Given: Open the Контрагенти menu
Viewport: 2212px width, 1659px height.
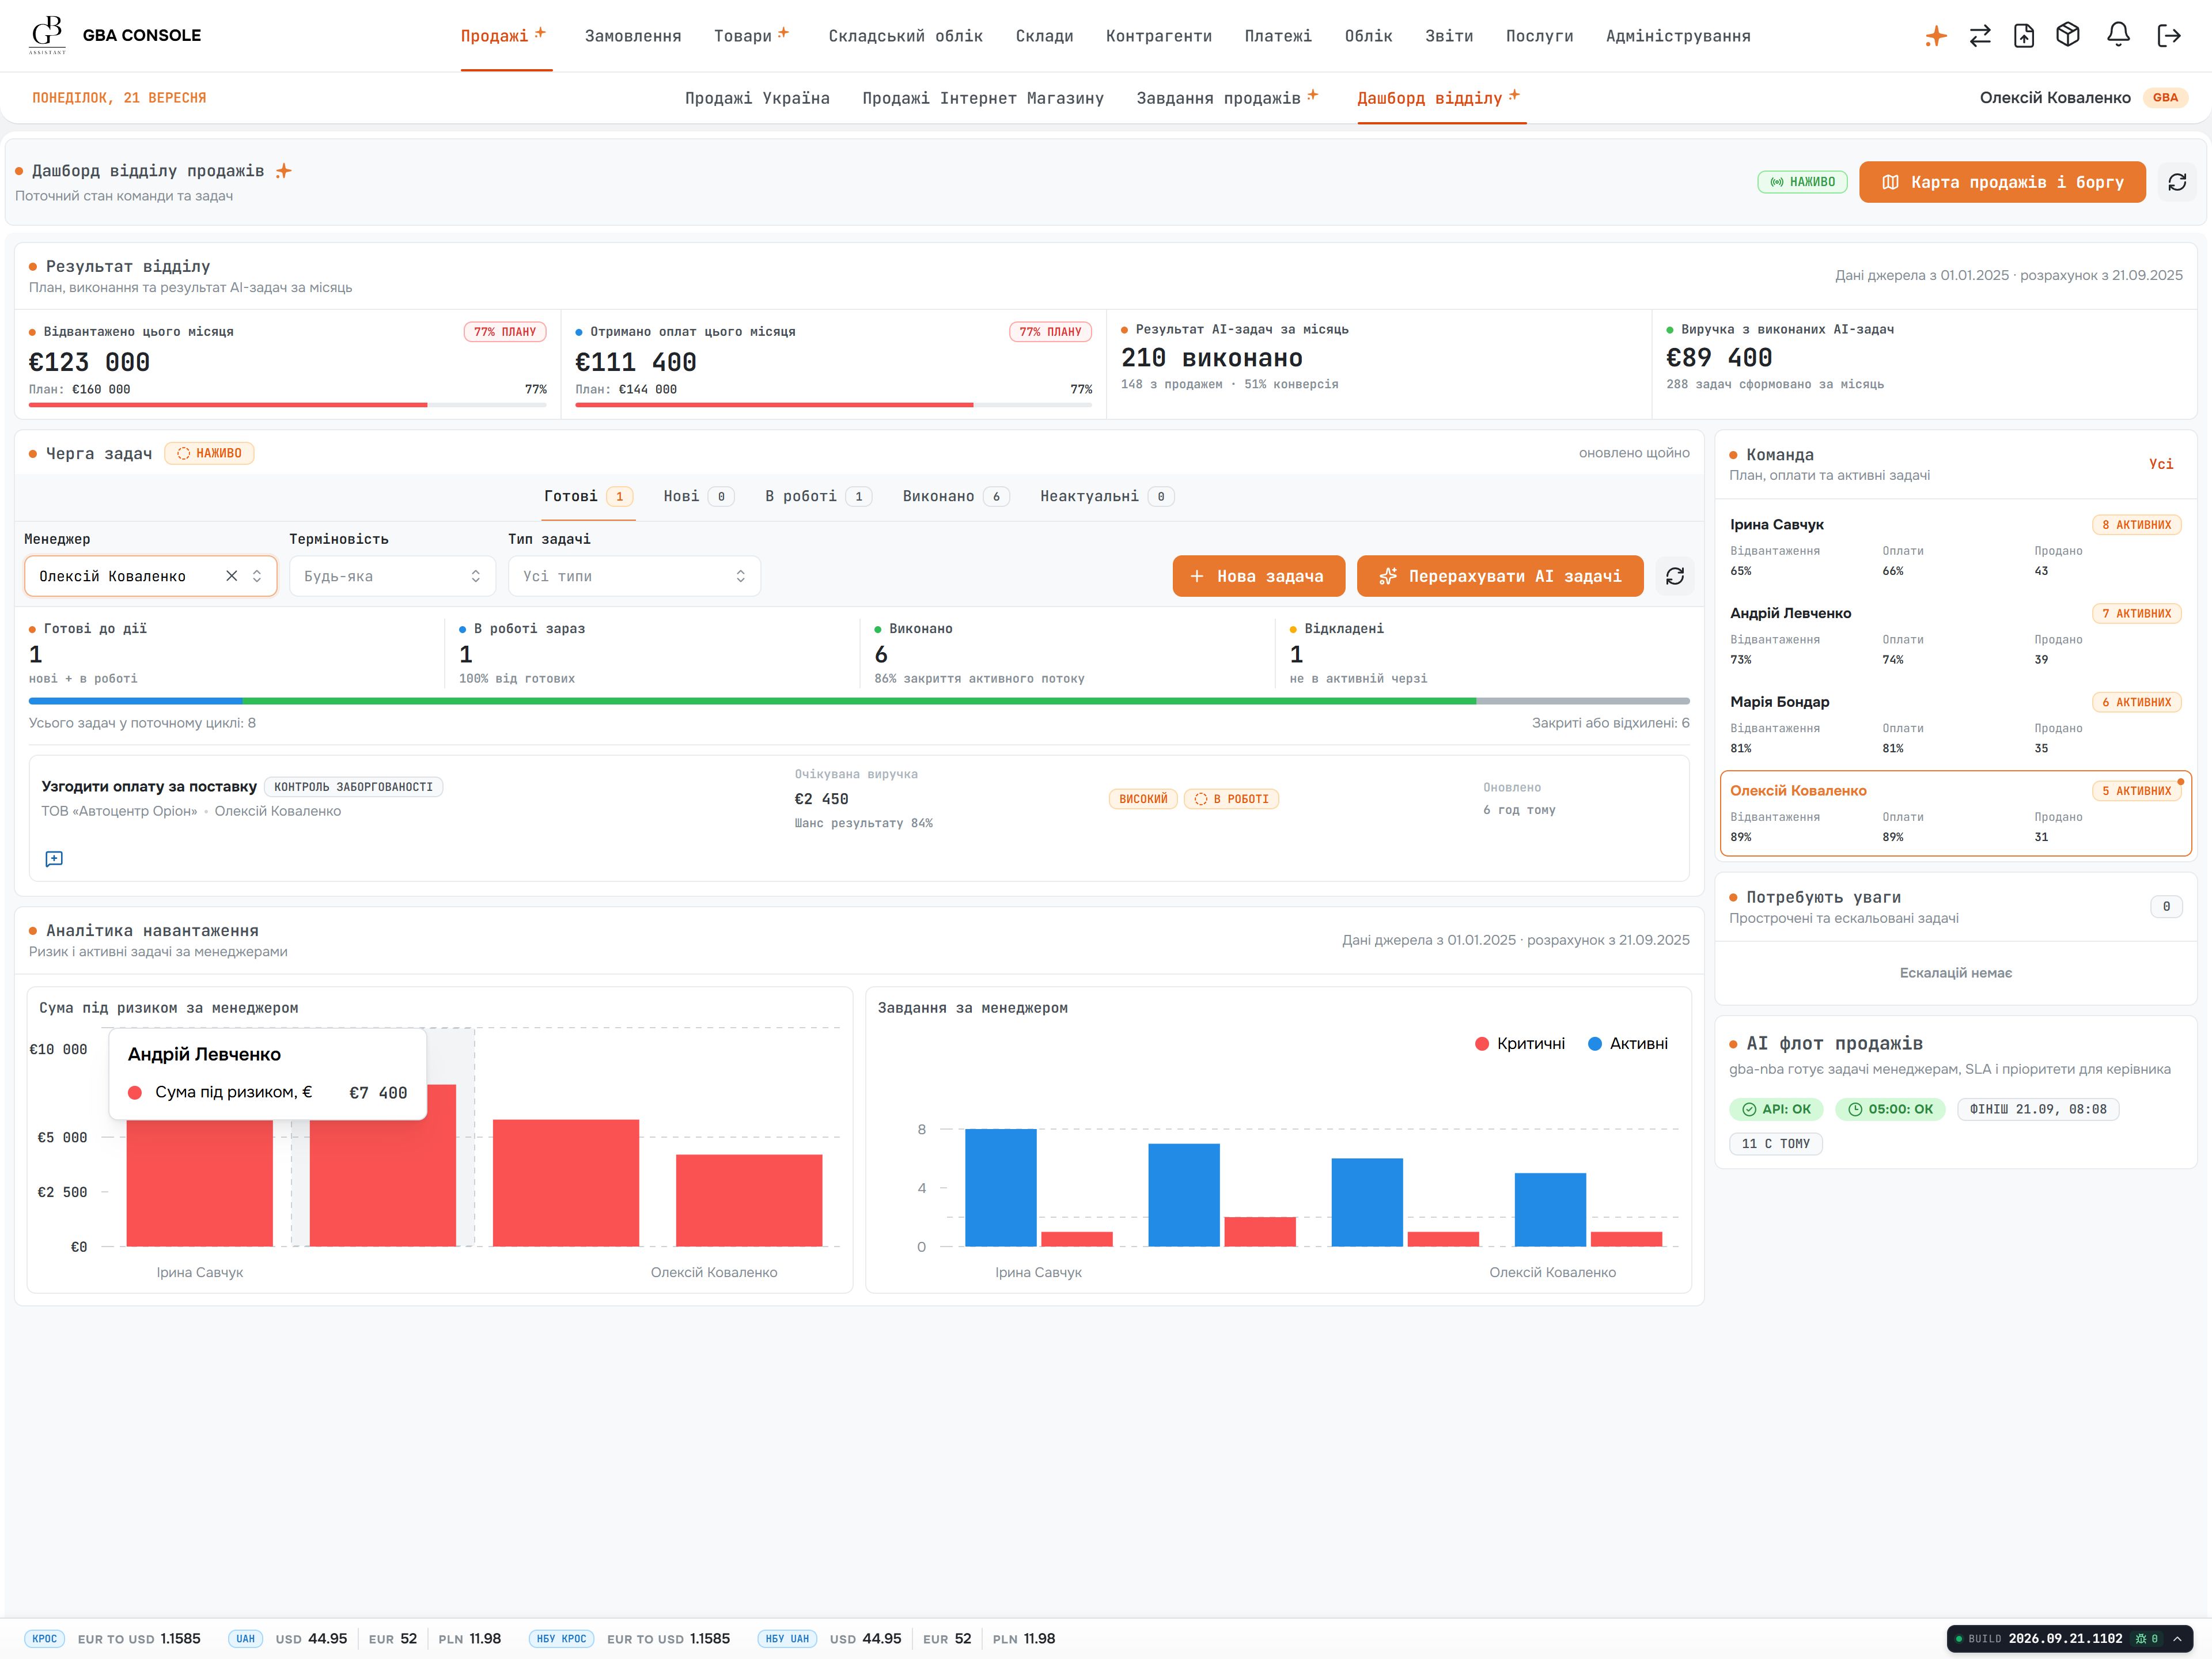Looking at the screenshot, I should 1158,36.
